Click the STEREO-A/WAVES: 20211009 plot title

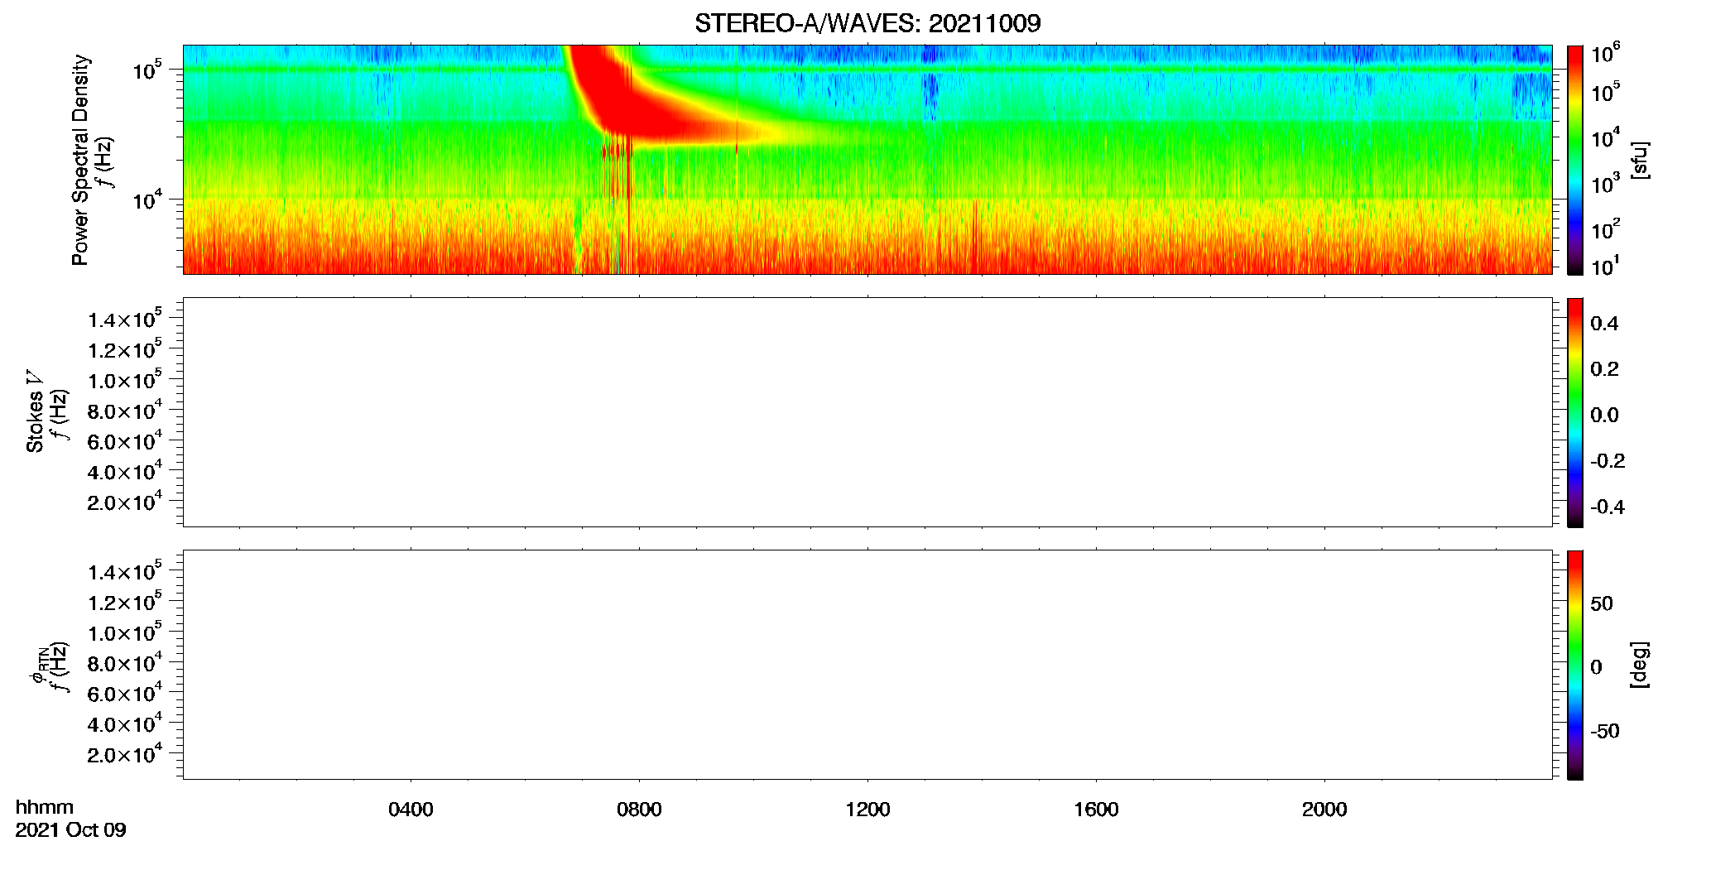[x=867, y=23]
